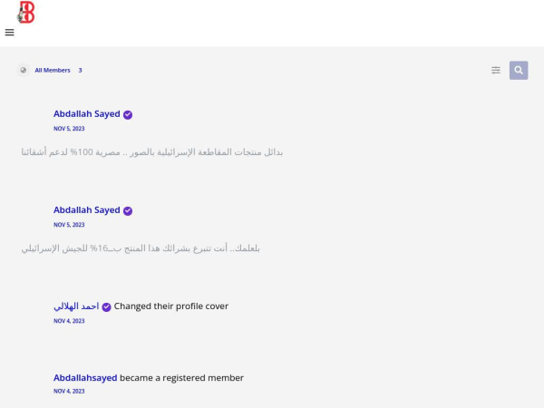Open Abdallahsayed profile link
The image size is (544, 408).
[x=85, y=378]
